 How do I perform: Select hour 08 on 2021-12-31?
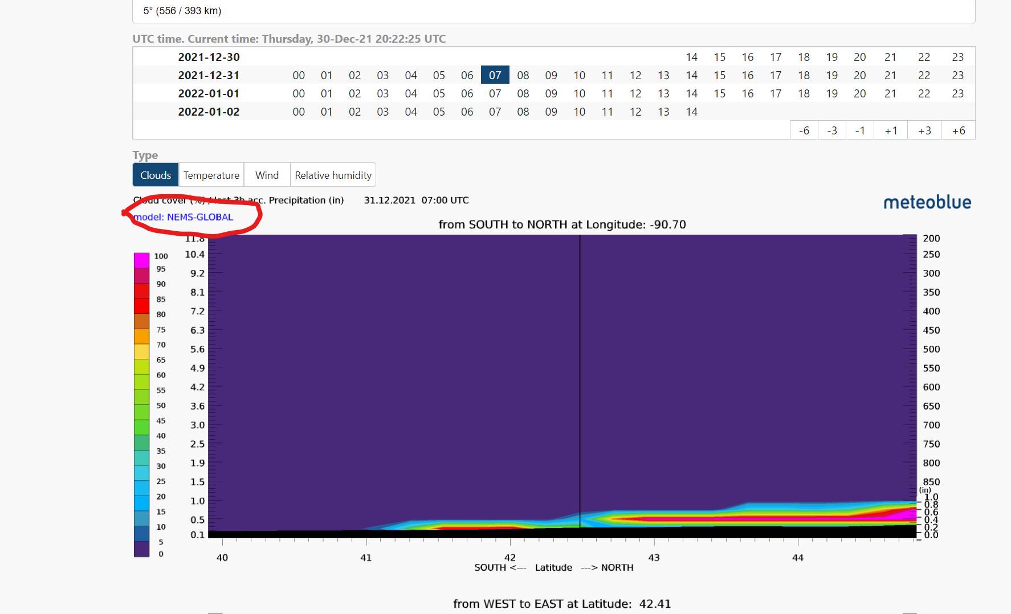(523, 75)
